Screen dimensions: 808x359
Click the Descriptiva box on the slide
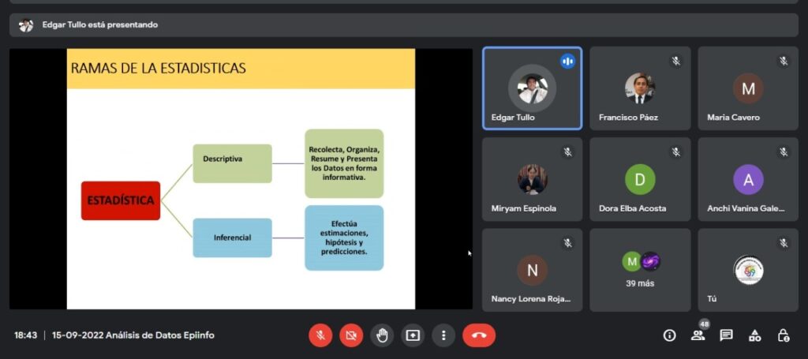(233, 163)
